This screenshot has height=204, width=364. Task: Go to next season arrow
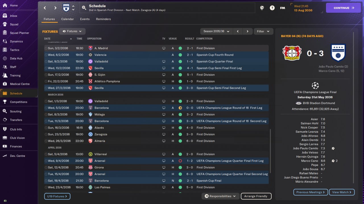point(247,31)
